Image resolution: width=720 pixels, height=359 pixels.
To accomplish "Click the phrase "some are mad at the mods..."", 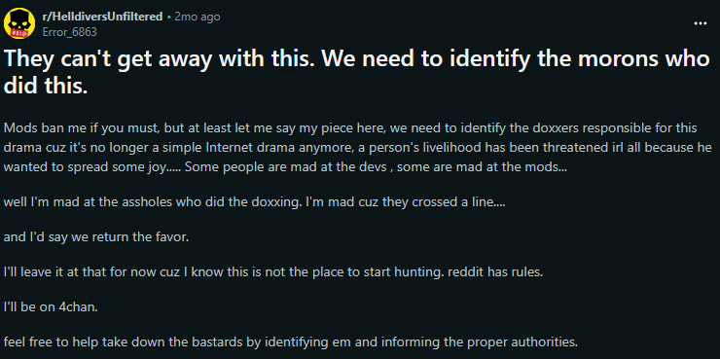I will pyautogui.click(x=482, y=166).
